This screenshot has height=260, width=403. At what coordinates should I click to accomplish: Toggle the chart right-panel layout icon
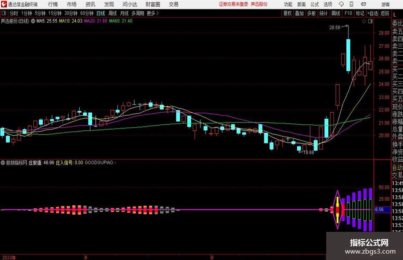370,21
